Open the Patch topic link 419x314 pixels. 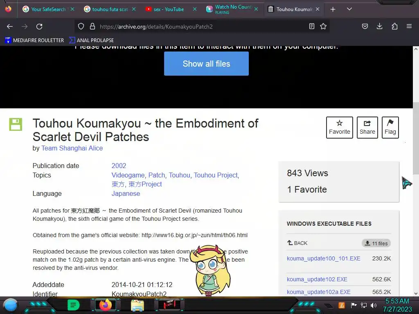tap(157, 175)
